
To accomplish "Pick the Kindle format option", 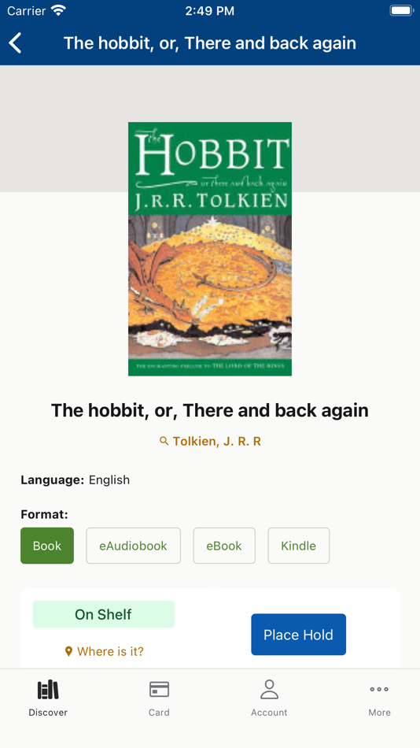I will coord(298,546).
